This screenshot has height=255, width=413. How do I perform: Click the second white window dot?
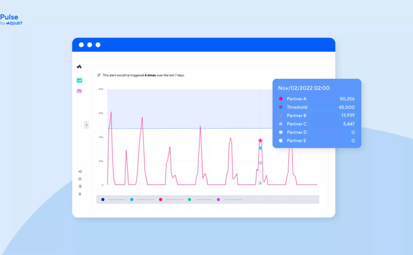pyautogui.click(x=89, y=45)
